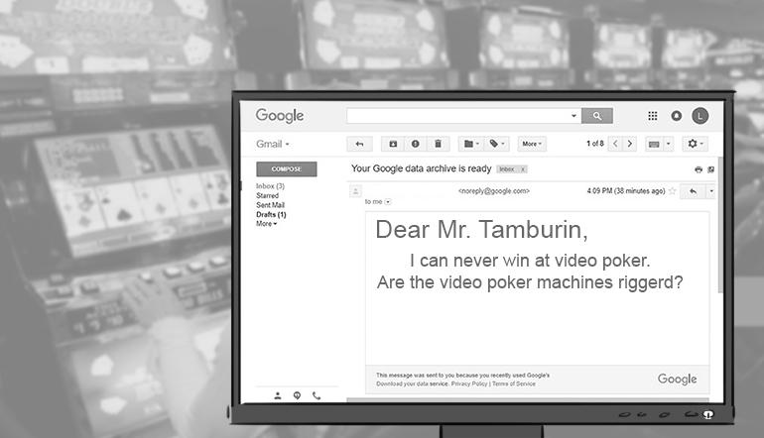764x438 pixels.
Task: Go to the older conversation arrow
Action: coord(629,144)
